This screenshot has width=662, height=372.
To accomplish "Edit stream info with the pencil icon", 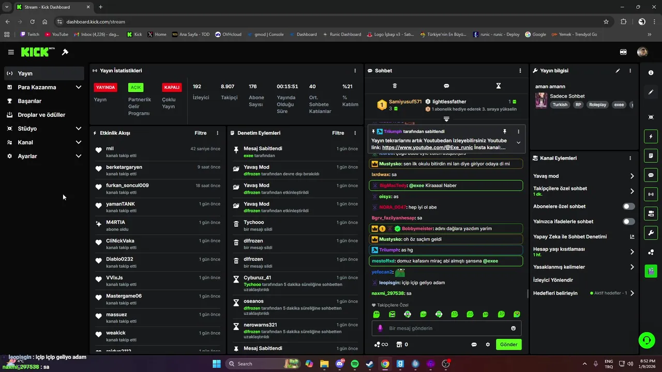I will [x=618, y=71].
